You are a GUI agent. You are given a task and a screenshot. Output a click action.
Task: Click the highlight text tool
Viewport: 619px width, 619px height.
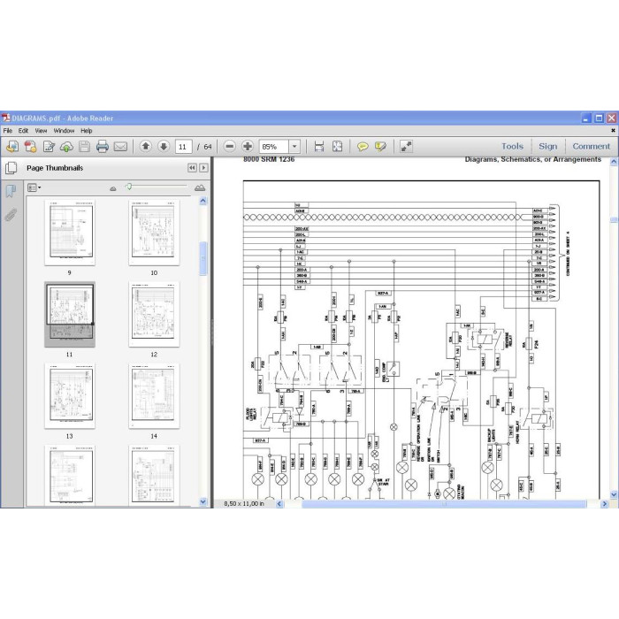coord(380,147)
